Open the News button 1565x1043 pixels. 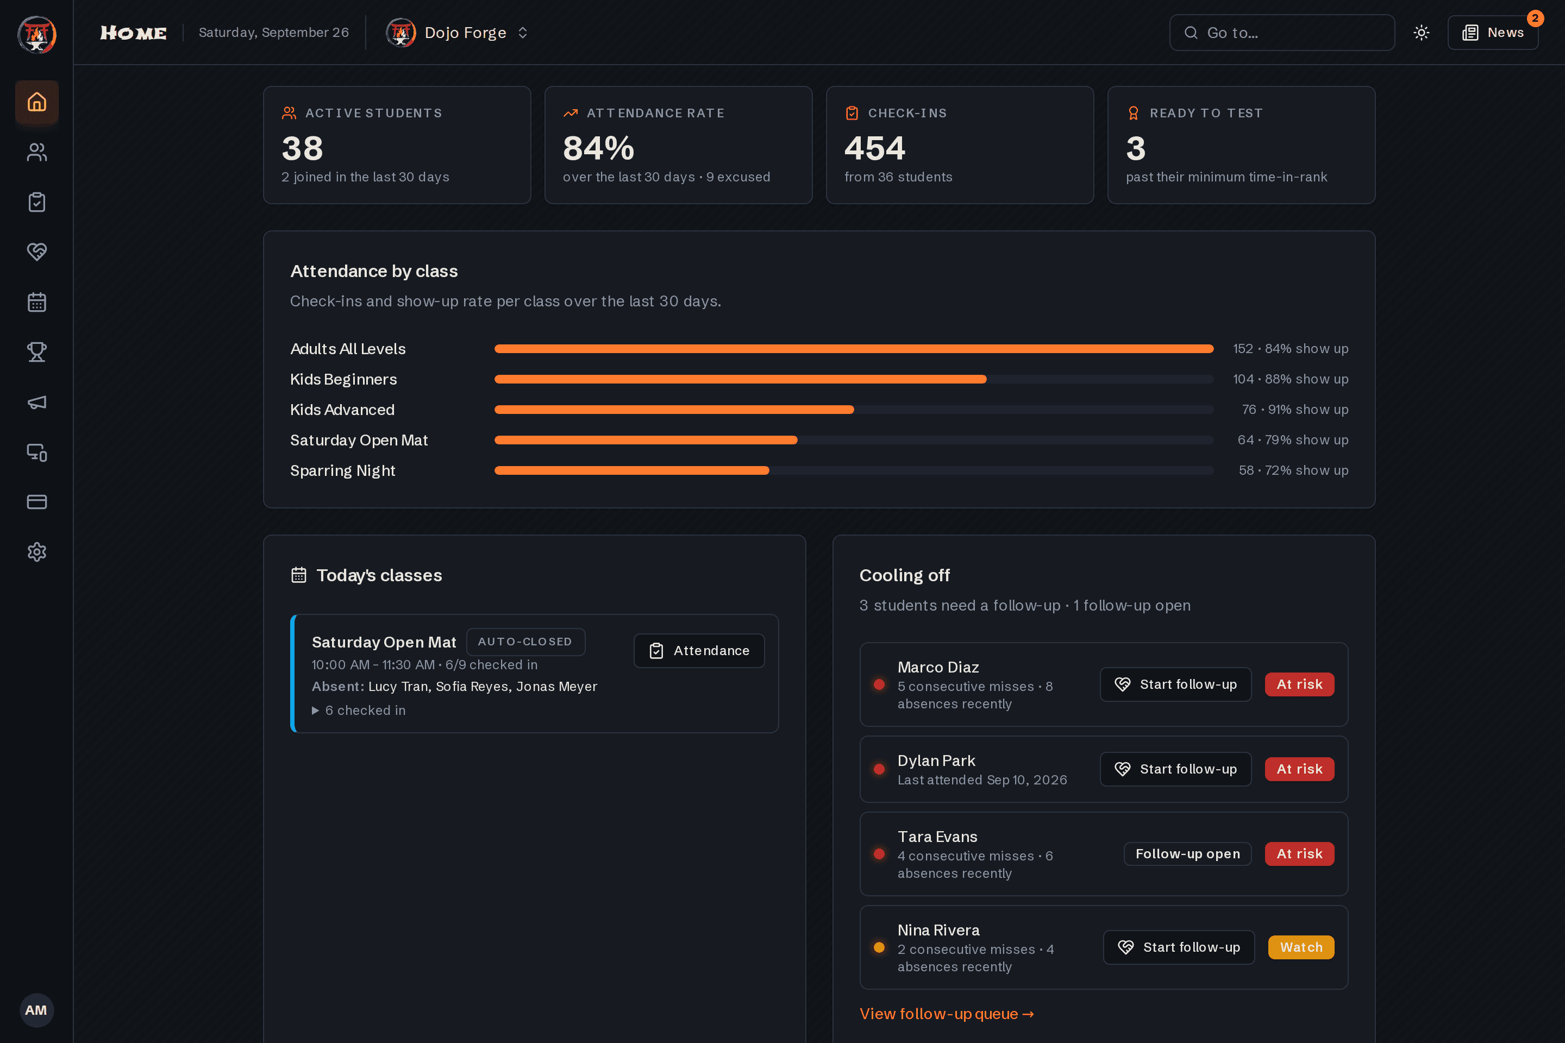tap(1493, 33)
